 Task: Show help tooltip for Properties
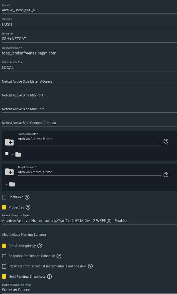[28, 207]
